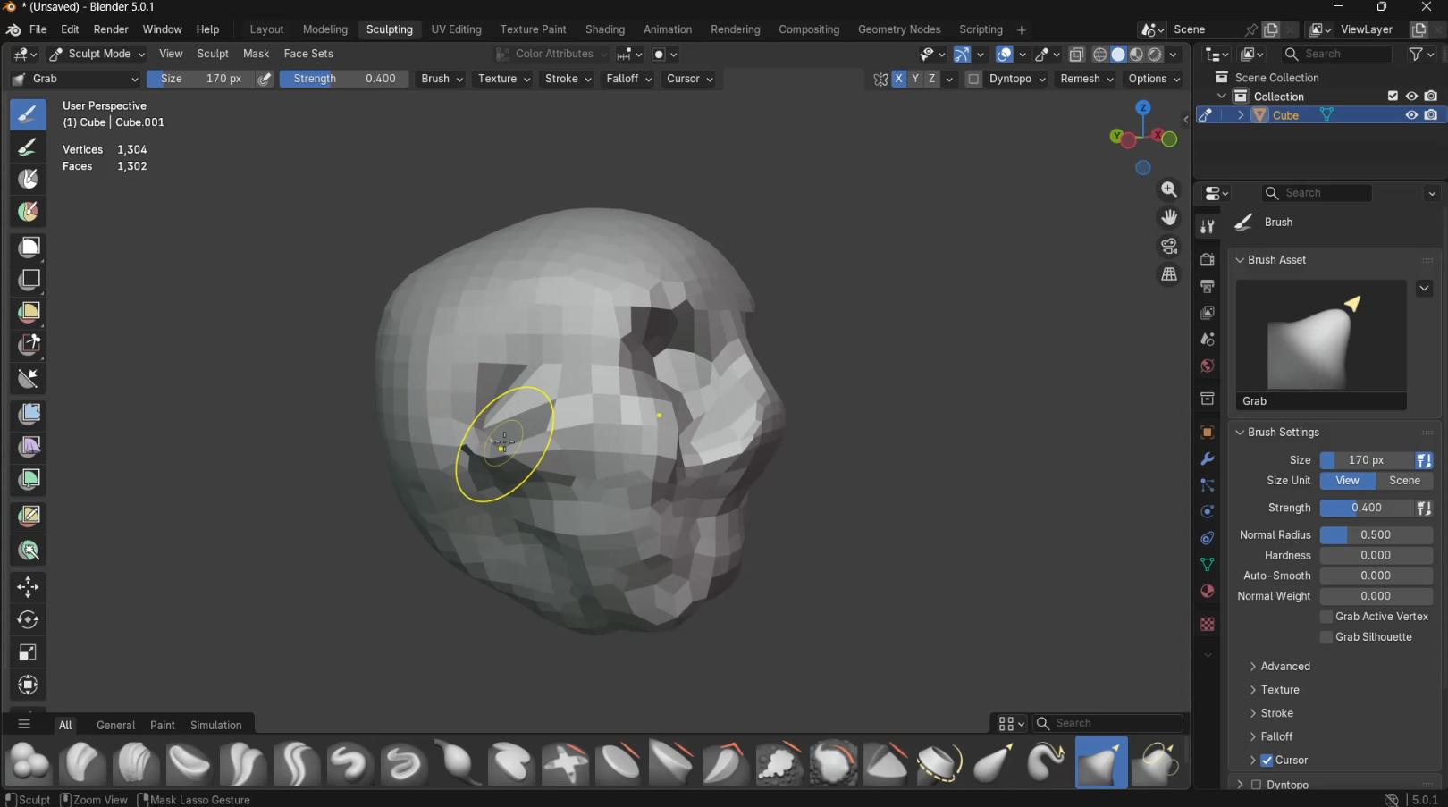Open the Texture properties tab (checkered icon)
The image size is (1448, 807).
1207,624
